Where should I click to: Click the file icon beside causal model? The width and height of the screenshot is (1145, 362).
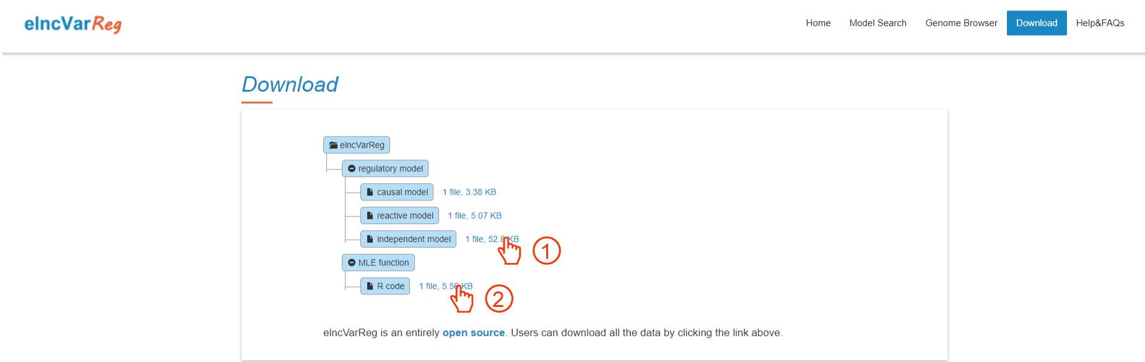pos(370,192)
